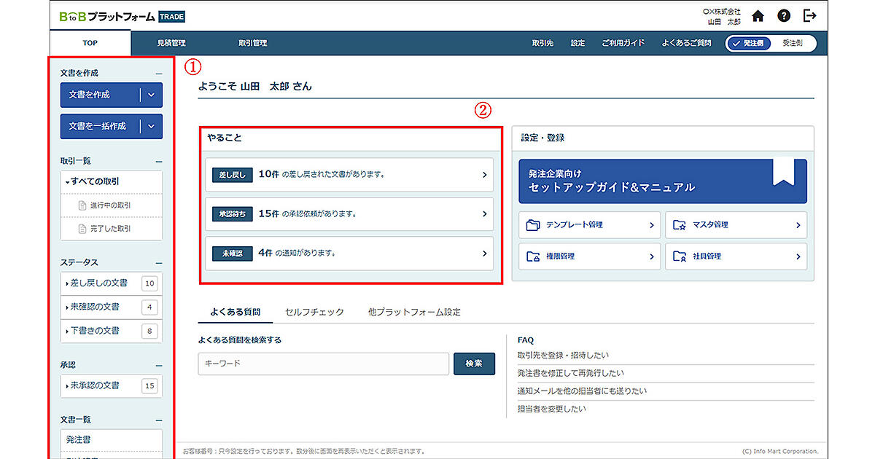875x459 pixels.
Task: Click the home icon in header
Action: click(758, 15)
